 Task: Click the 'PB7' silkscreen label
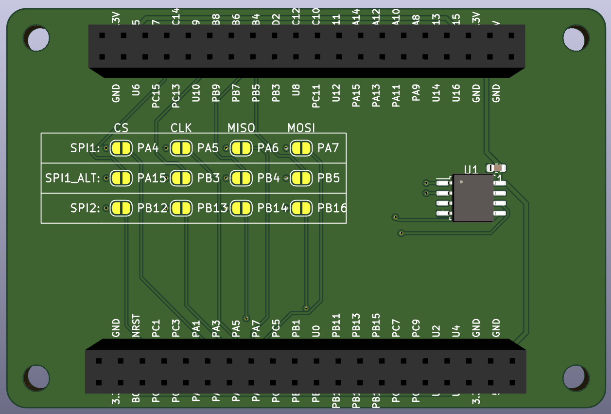236,93
